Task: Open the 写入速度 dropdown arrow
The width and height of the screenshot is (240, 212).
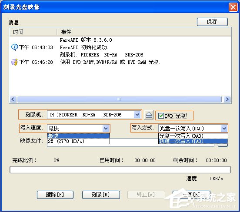Action: pyautogui.click(x=106, y=128)
